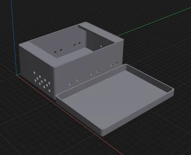Click the origin where the axes meet
The height and width of the screenshot is (155, 191).
pyautogui.click(x=17, y=75)
